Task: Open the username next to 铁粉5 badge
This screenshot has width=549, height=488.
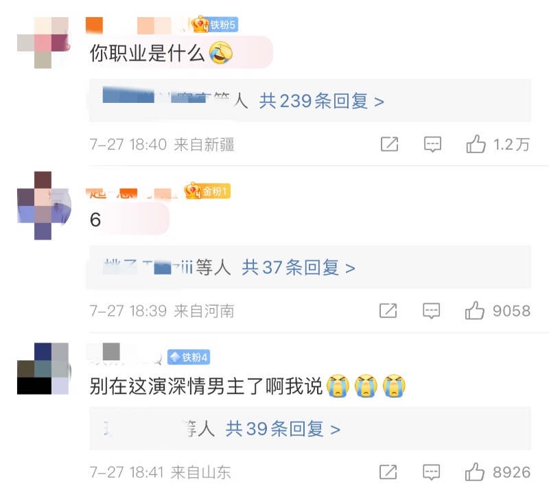Action: (x=137, y=25)
